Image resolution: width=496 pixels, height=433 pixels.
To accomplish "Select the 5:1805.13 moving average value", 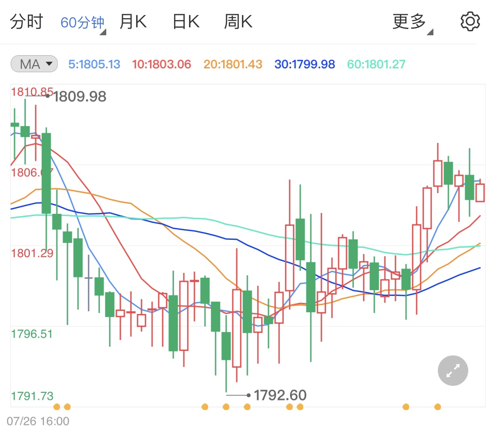I will pyautogui.click(x=94, y=64).
